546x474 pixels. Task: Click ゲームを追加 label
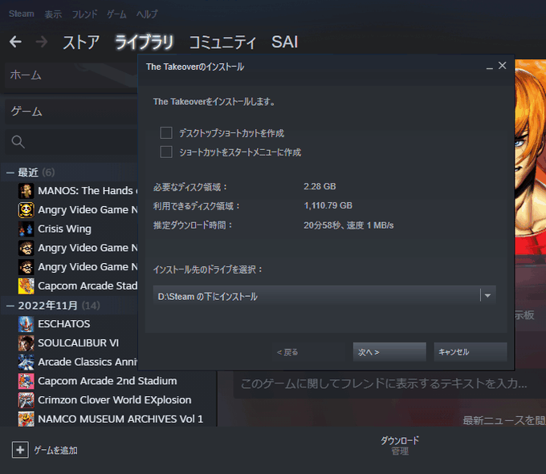(x=55, y=451)
